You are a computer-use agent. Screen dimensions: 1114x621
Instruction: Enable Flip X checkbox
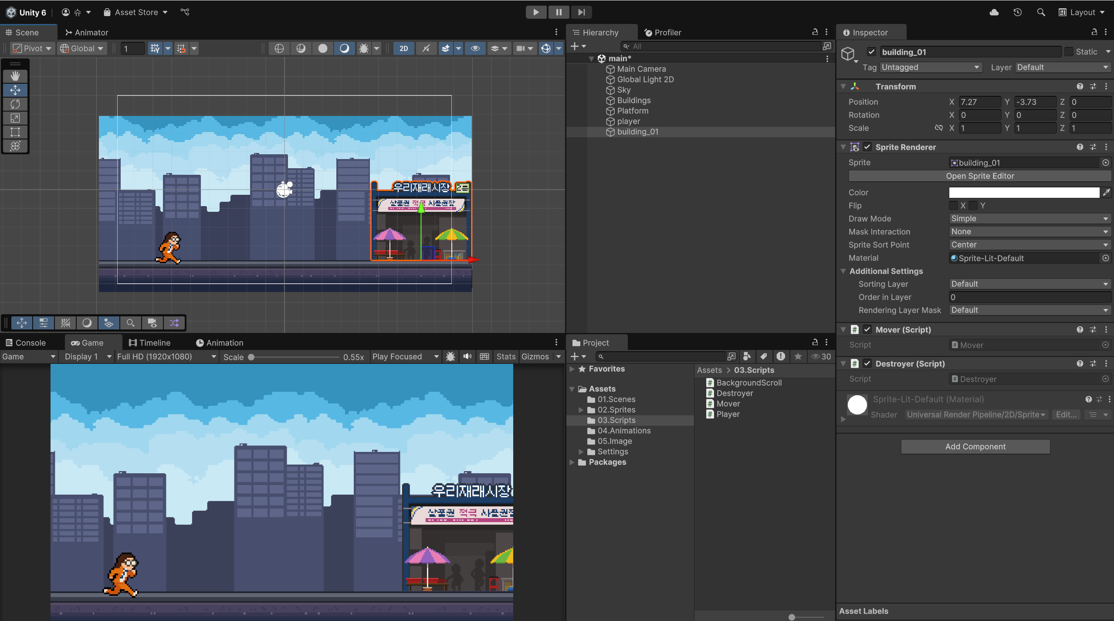pyautogui.click(x=953, y=205)
